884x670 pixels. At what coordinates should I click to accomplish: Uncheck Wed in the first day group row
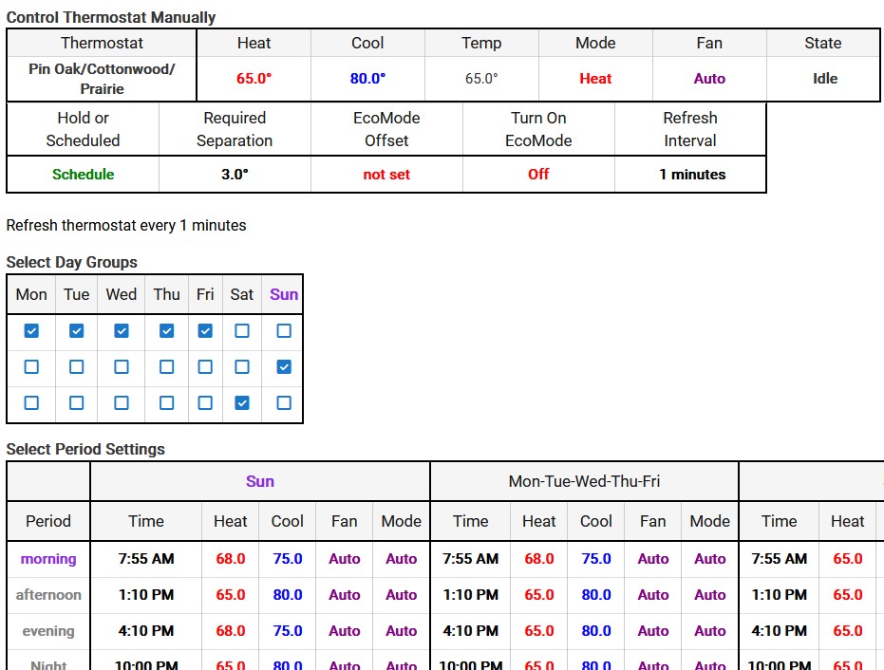pos(122,331)
